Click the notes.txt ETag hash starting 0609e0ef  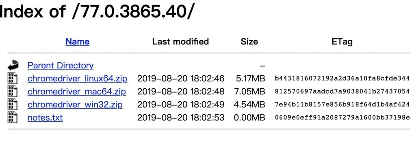[342, 118]
